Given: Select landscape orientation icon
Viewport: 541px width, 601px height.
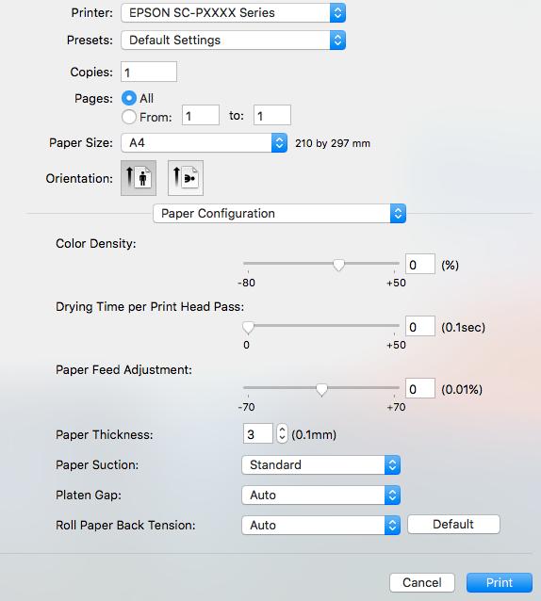Looking at the screenshot, I should 186,178.
